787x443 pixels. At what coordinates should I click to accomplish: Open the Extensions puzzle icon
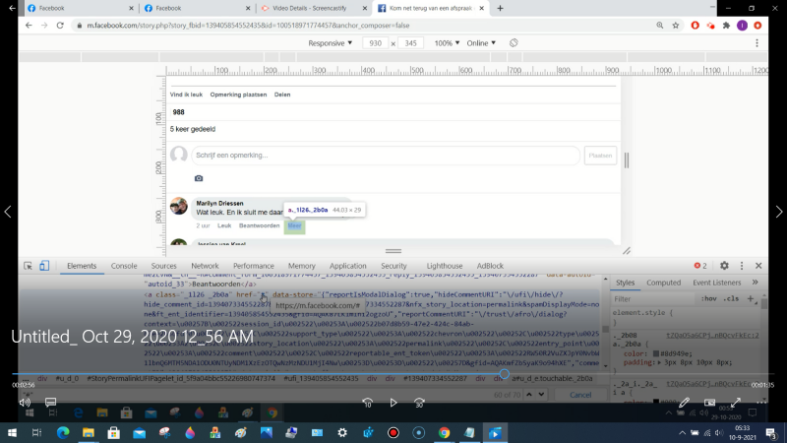tap(726, 26)
